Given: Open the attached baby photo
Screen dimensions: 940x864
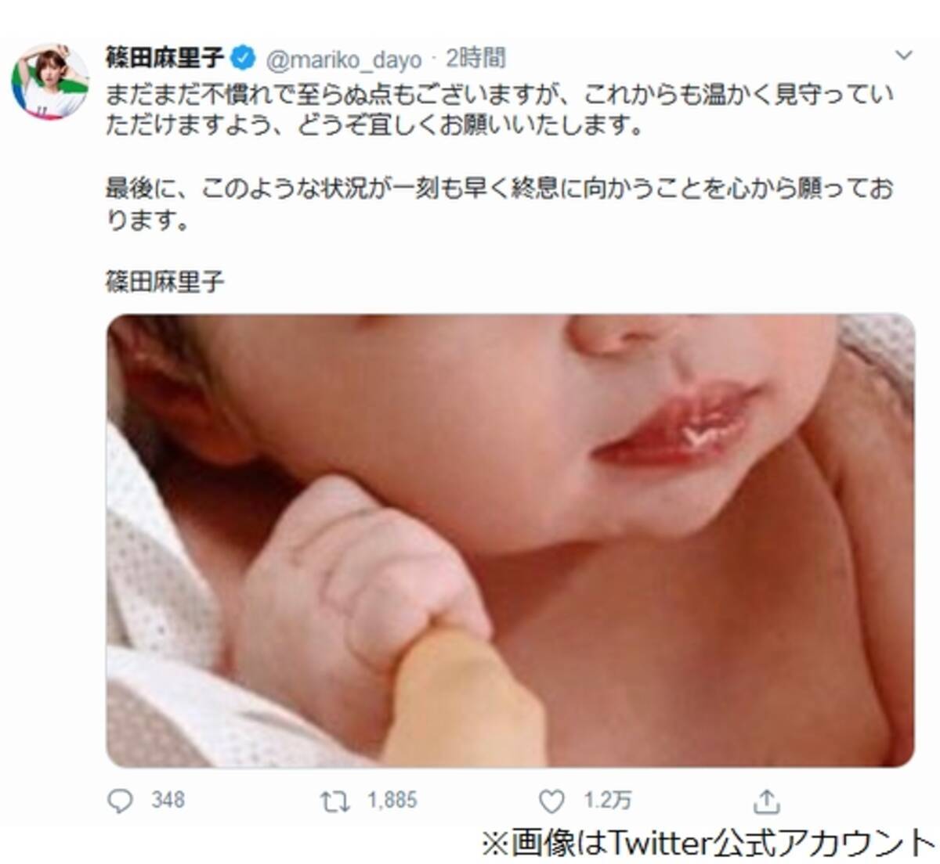Looking at the screenshot, I should (x=510, y=540).
